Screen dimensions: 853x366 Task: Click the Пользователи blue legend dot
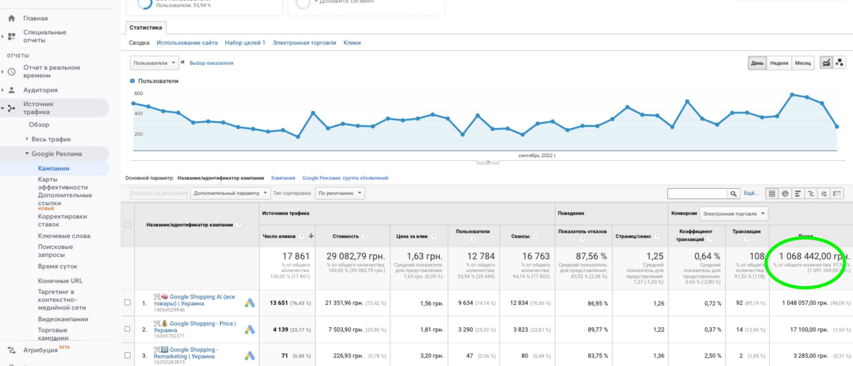click(x=132, y=81)
